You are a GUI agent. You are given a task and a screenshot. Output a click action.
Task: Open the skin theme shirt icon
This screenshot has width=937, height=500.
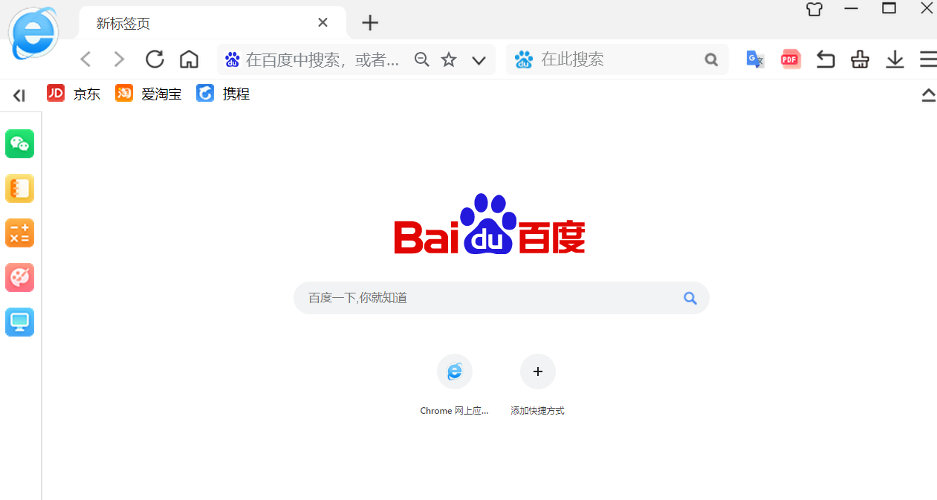click(x=814, y=10)
